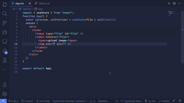This screenshot has height=103, width=184.
Task: Start Live Share session
Action: [43, 101]
